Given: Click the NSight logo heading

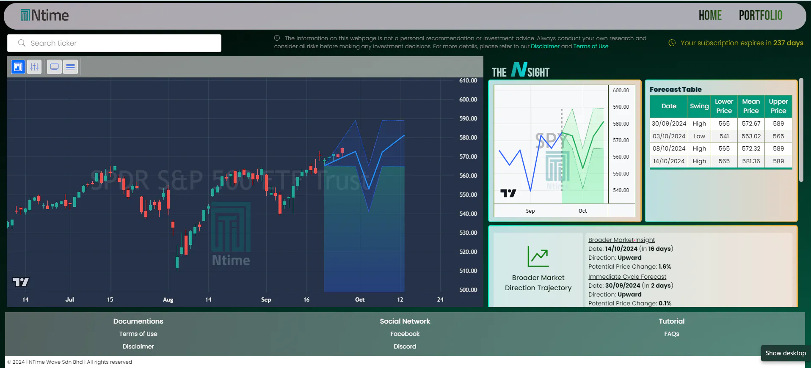Looking at the screenshot, I should pyautogui.click(x=521, y=71).
